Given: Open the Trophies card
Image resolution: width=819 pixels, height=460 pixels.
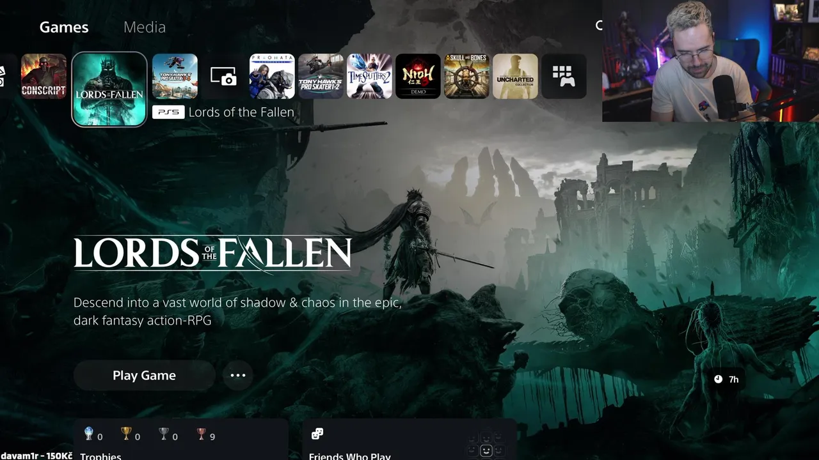Looking at the screenshot, I should [180, 440].
